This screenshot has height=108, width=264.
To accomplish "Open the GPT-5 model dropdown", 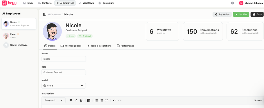I will 64,86.
